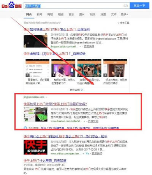
Task: Click jingyan.baidu.com source under tutorial card
Action: pos(34,97)
